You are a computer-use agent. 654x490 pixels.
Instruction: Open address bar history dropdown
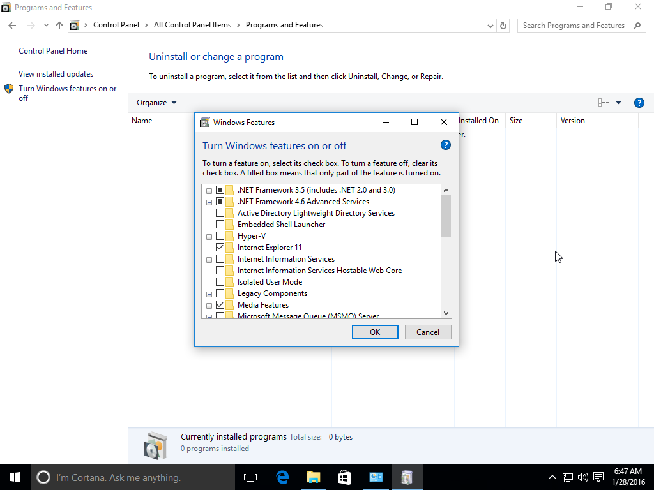pos(490,26)
